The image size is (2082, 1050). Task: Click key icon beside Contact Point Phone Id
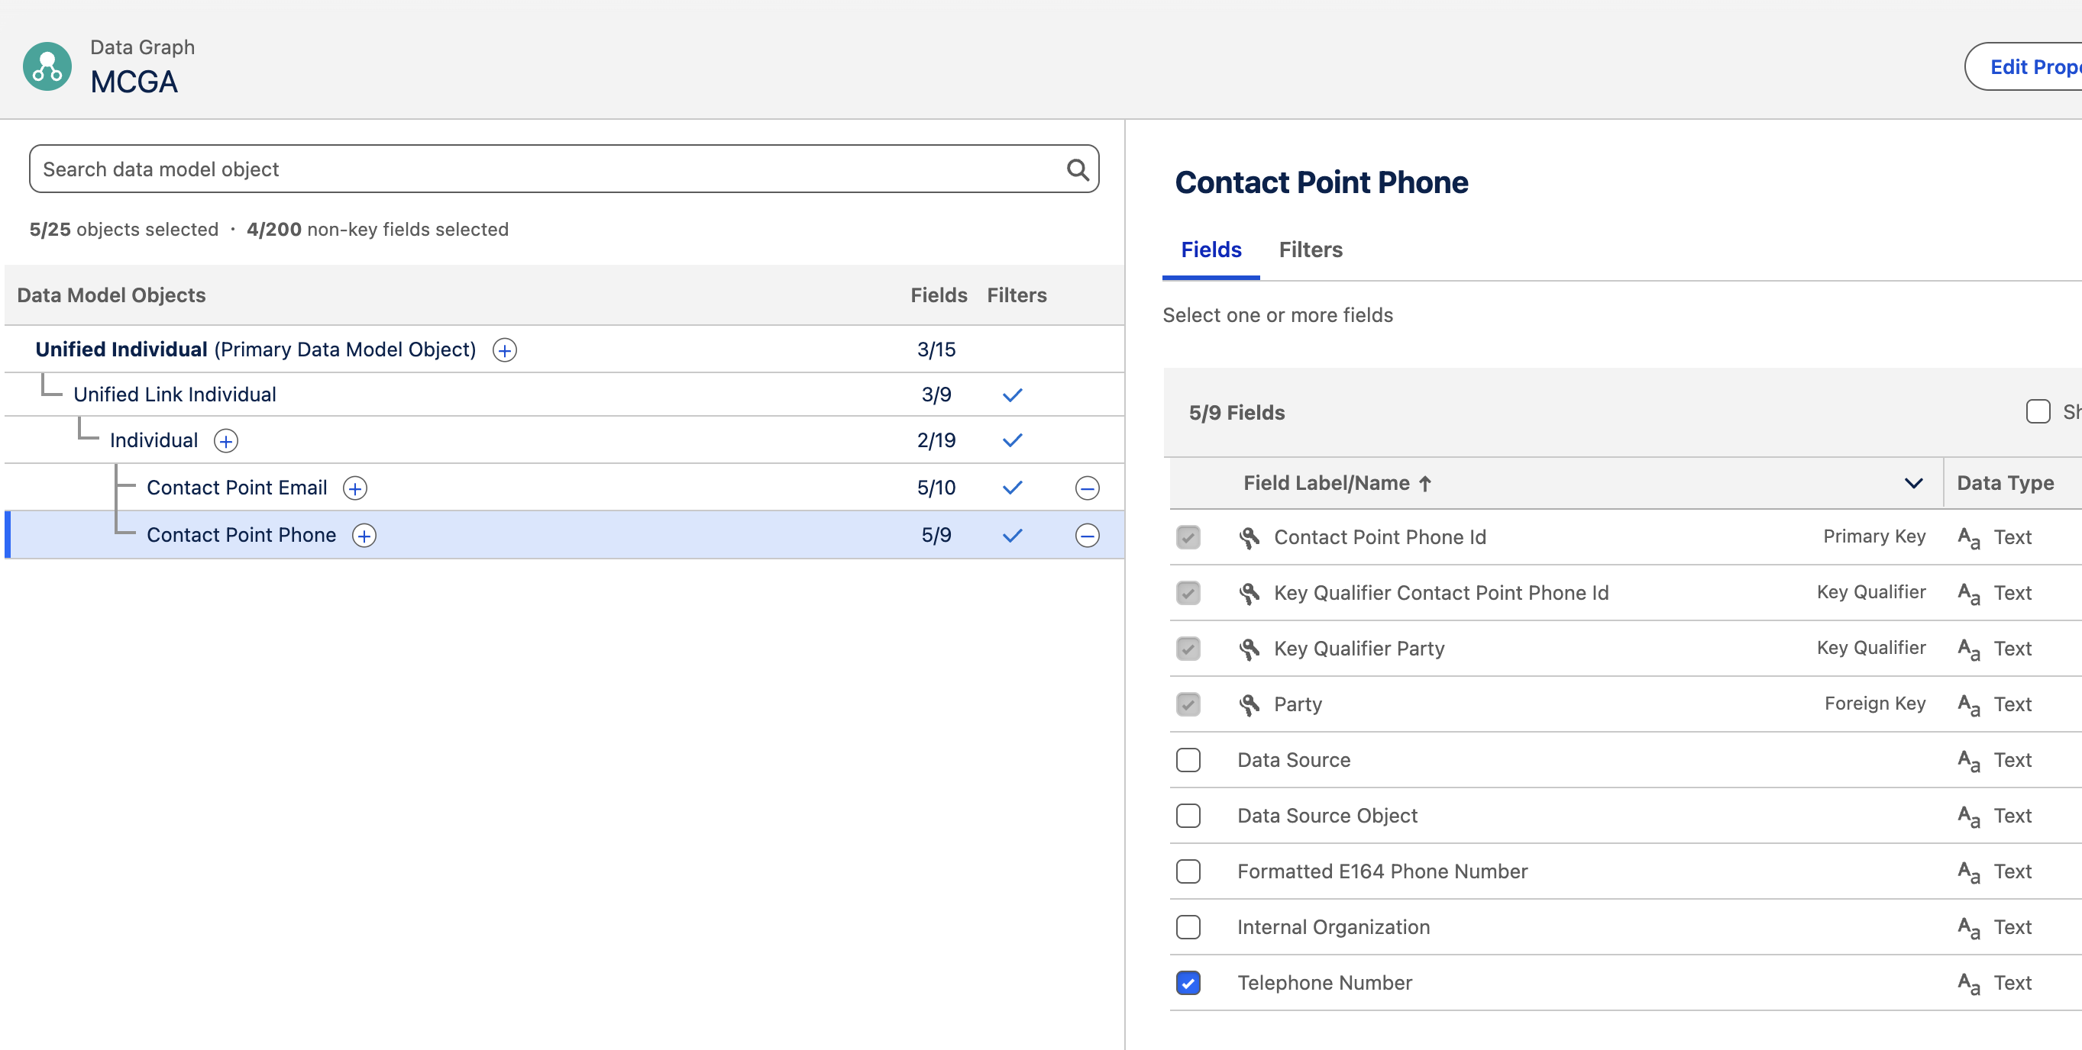point(1250,536)
